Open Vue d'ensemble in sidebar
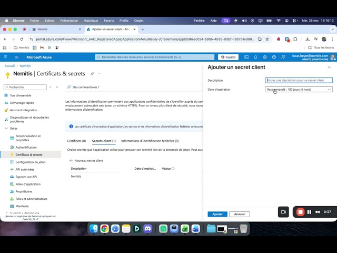 point(21,95)
